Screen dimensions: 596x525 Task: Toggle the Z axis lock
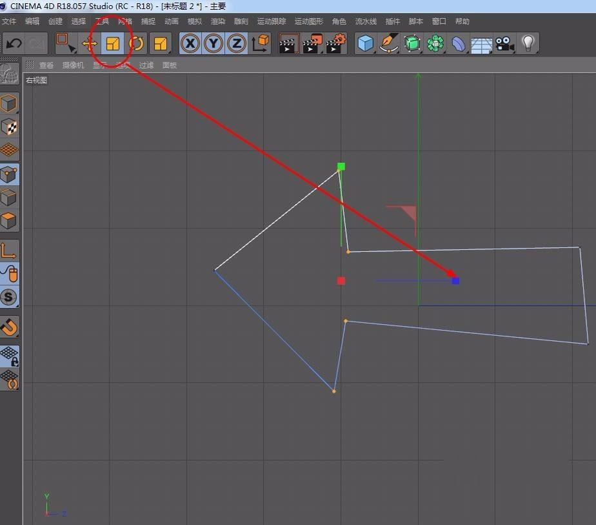pyautogui.click(x=237, y=43)
